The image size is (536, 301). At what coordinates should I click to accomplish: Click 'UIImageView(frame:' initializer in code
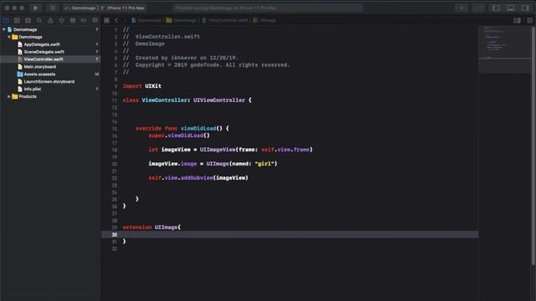tap(229, 150)
